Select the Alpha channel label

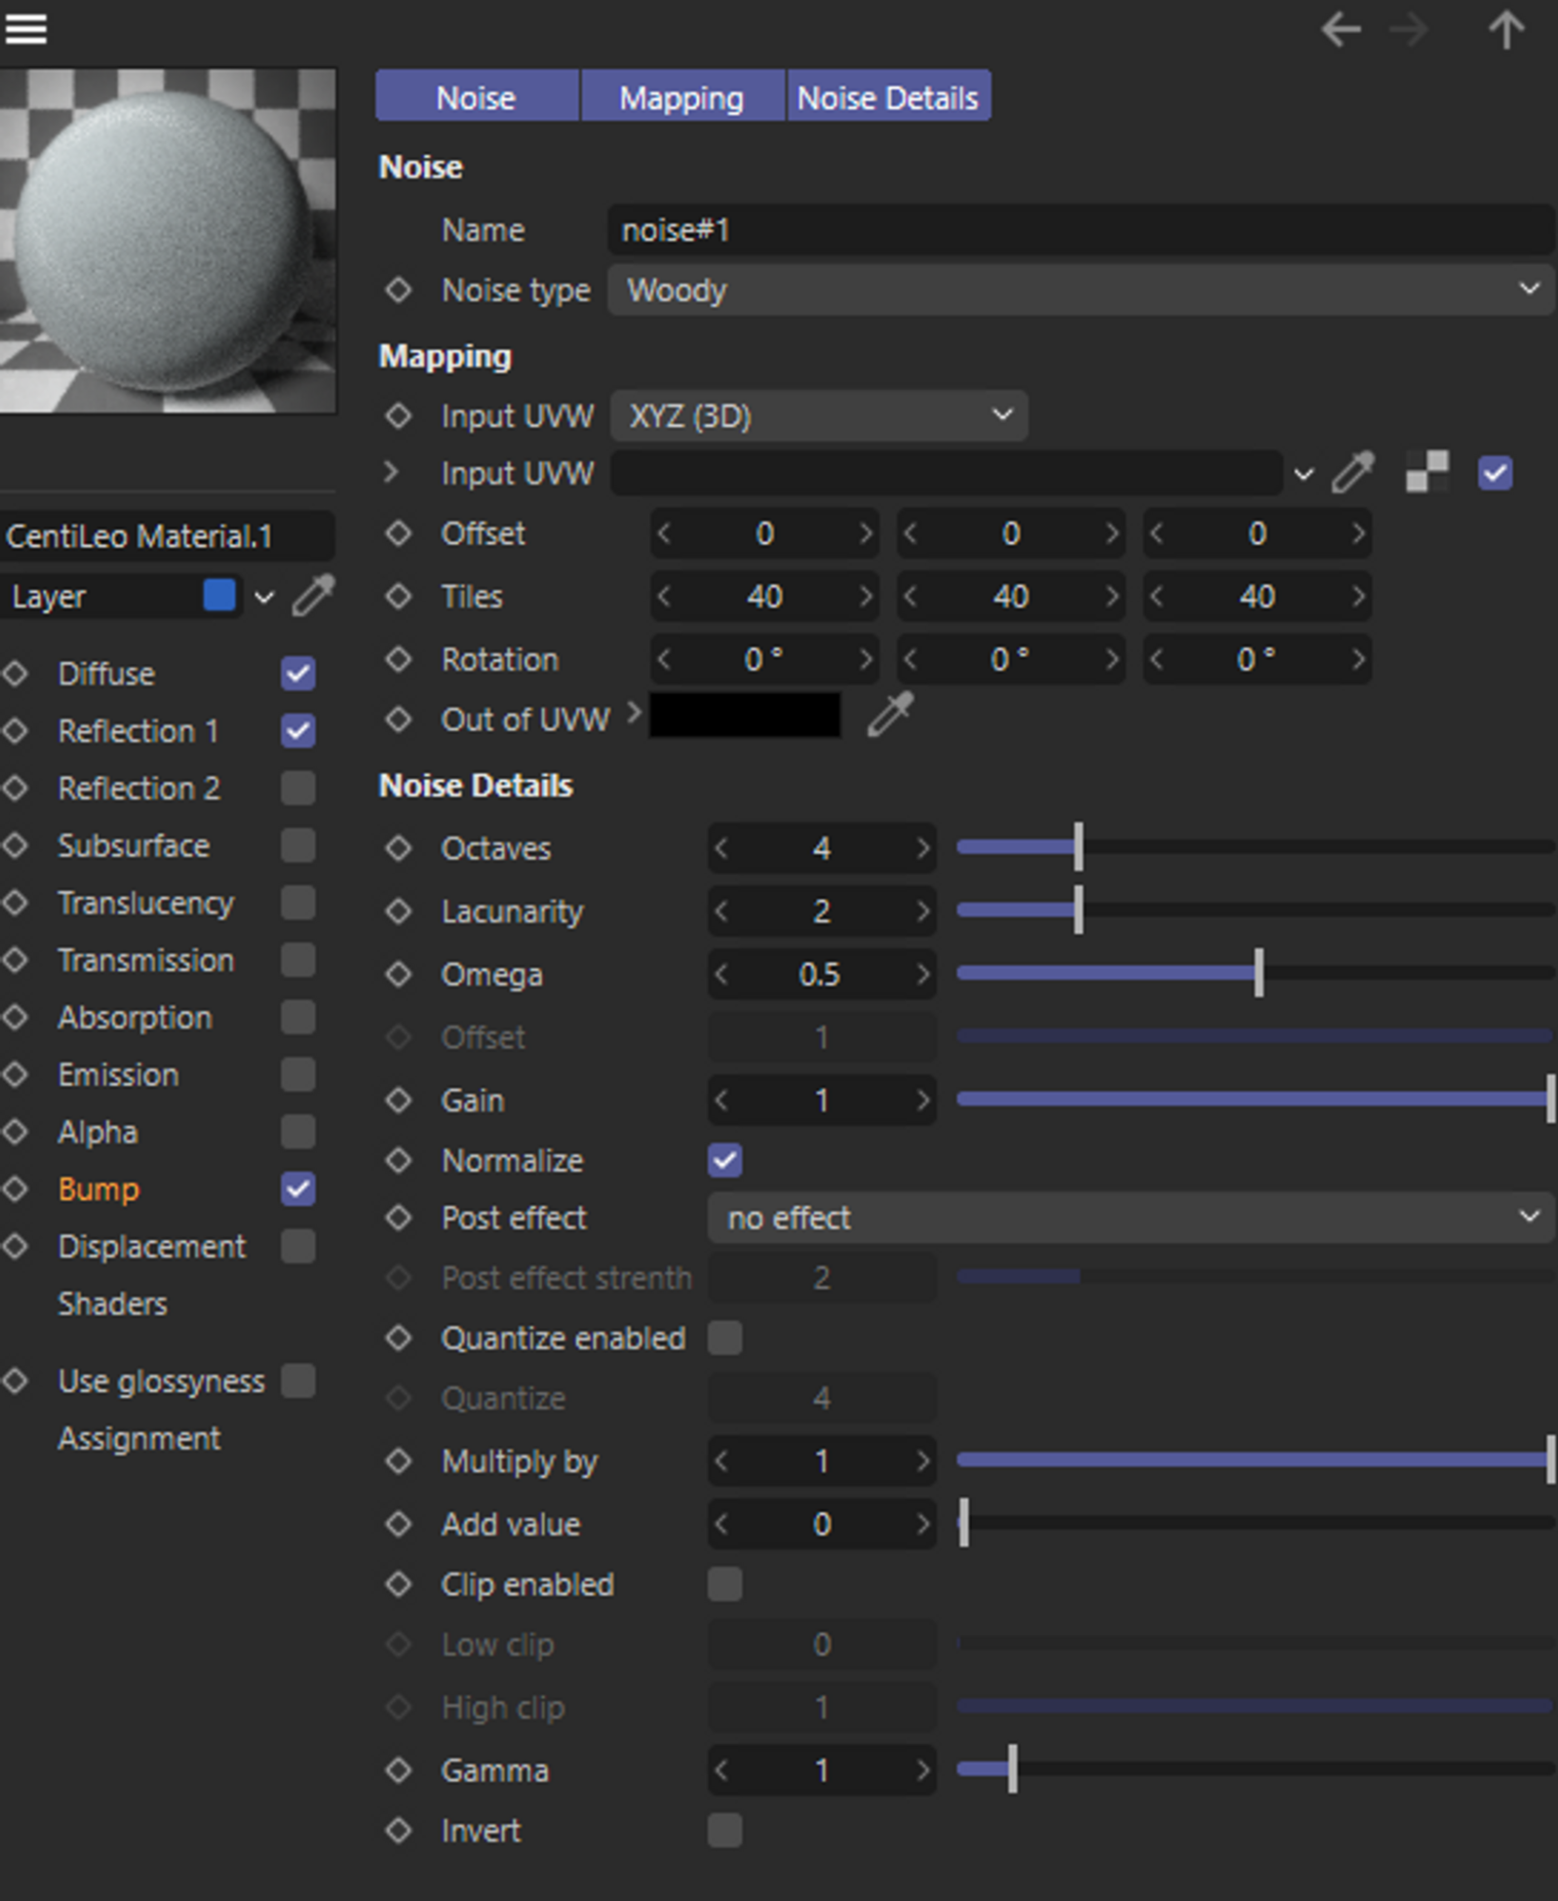pyautogui.click(x=98, y=1132)
